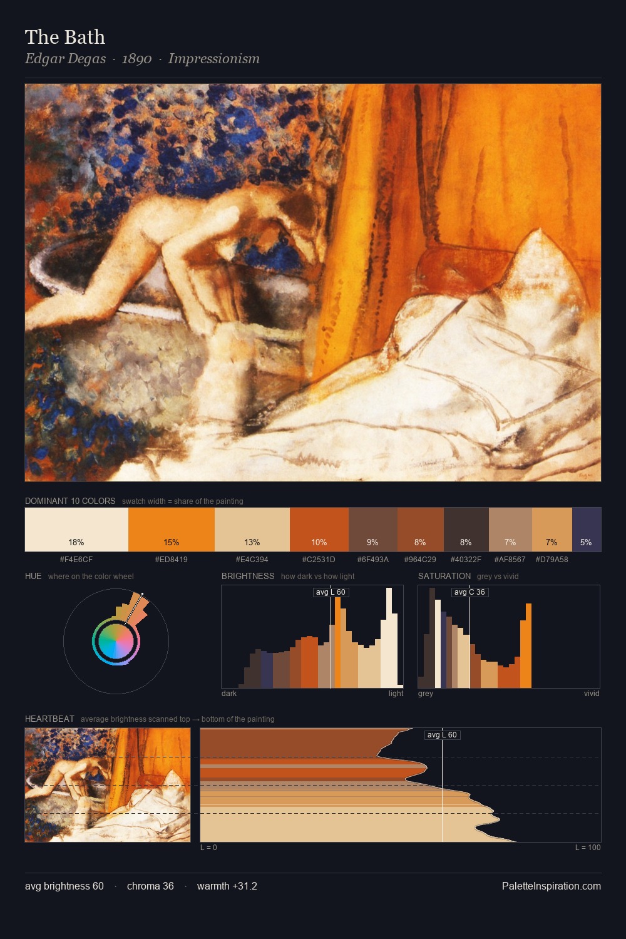Click the small painting thumbnail beside the heartbeat chart
626x939 pixels.
pyautogui.click(x=108, y=785)
